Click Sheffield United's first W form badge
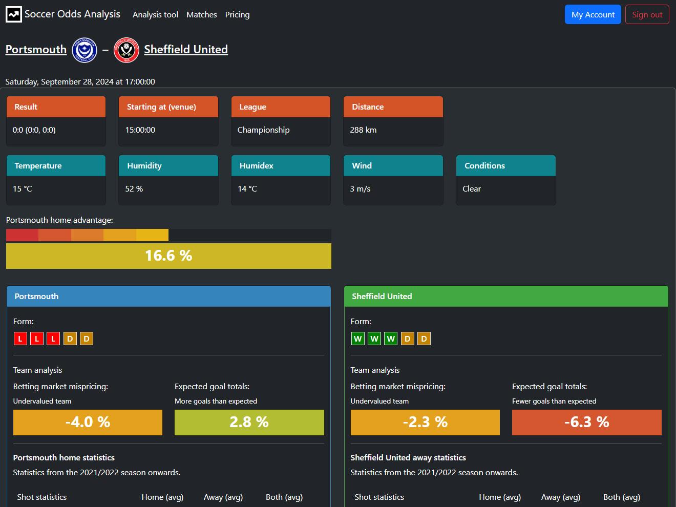This screenshot has height=507, width=676. coord(358,339)
